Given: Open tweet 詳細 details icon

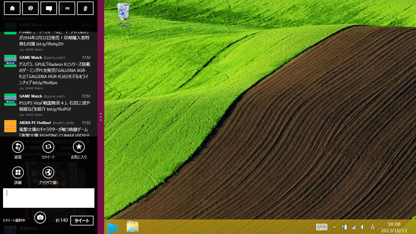Looking at the screenshot, I should (x=18, y=172).
